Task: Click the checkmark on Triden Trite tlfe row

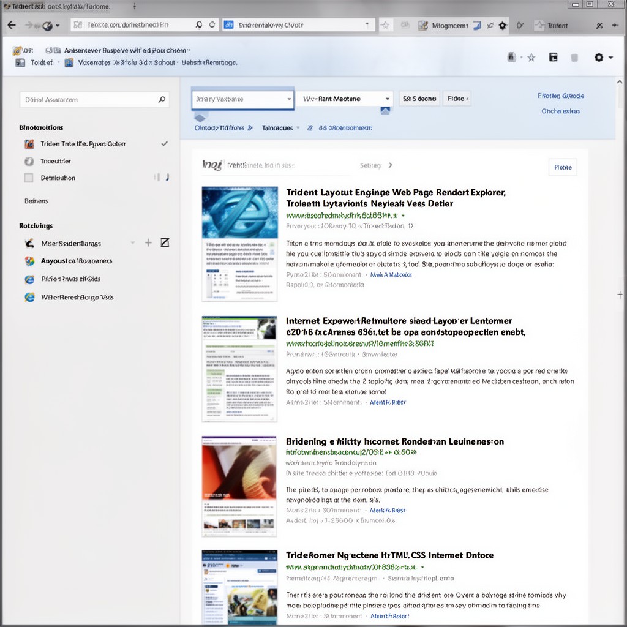Action: click(164, 143)
